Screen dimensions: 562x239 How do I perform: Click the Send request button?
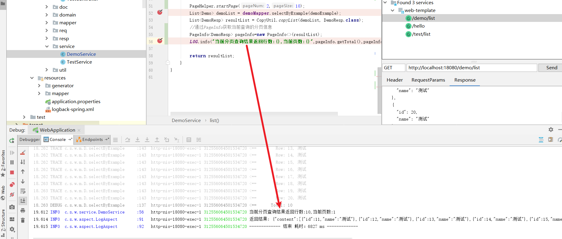552,68
